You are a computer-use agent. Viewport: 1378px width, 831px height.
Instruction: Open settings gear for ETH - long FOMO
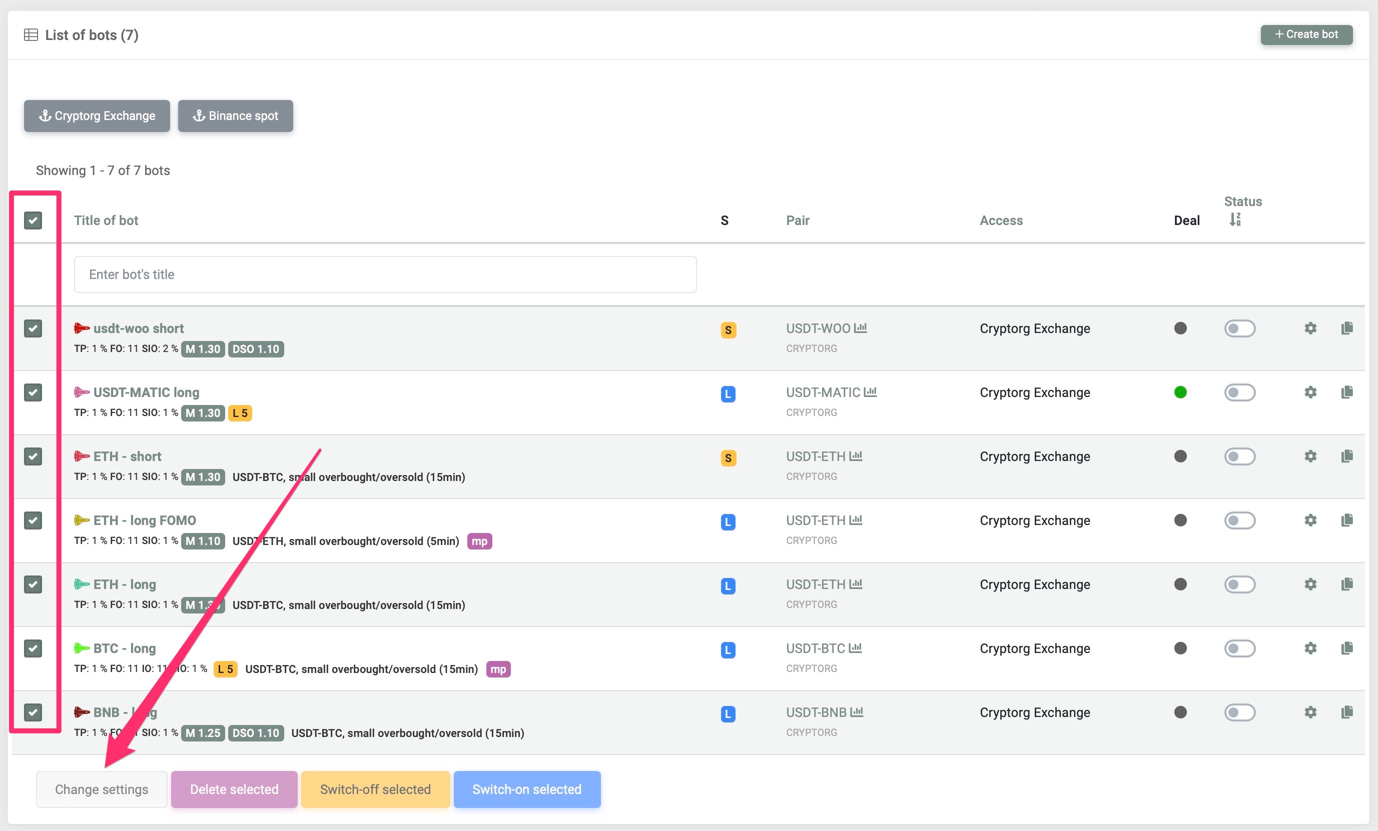point(1310,520)
